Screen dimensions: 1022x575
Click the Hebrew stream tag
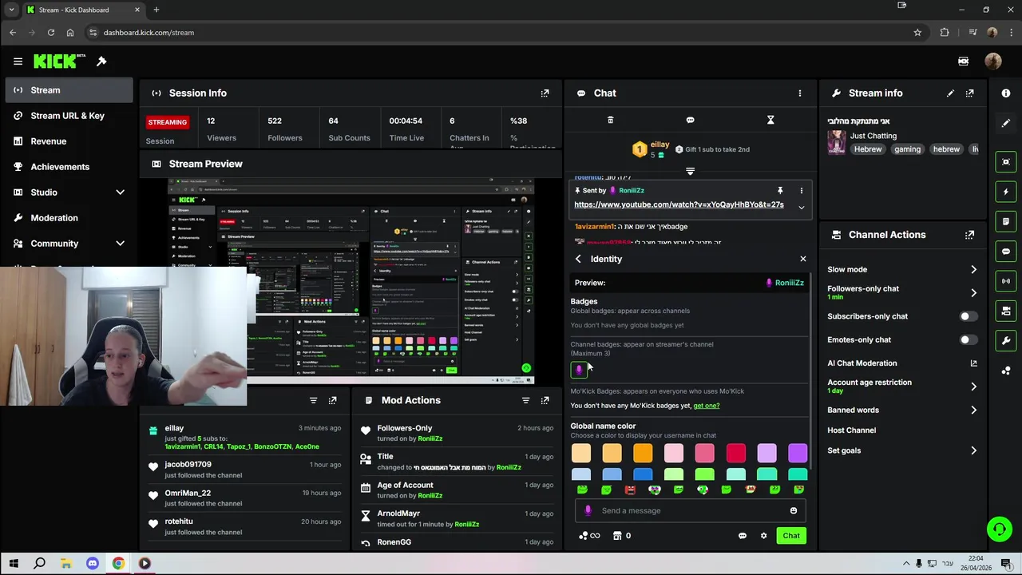(x=868, y=149)
